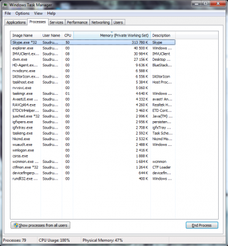This screenshot has width=228, height=246.
Task: Select the taskmgr.exe process row
Action: point(93,93)
